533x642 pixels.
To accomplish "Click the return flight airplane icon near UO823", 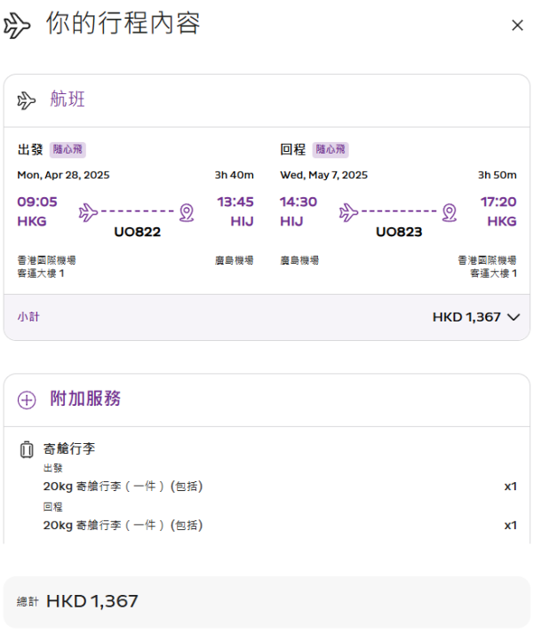I will click(x=348, y=212).
